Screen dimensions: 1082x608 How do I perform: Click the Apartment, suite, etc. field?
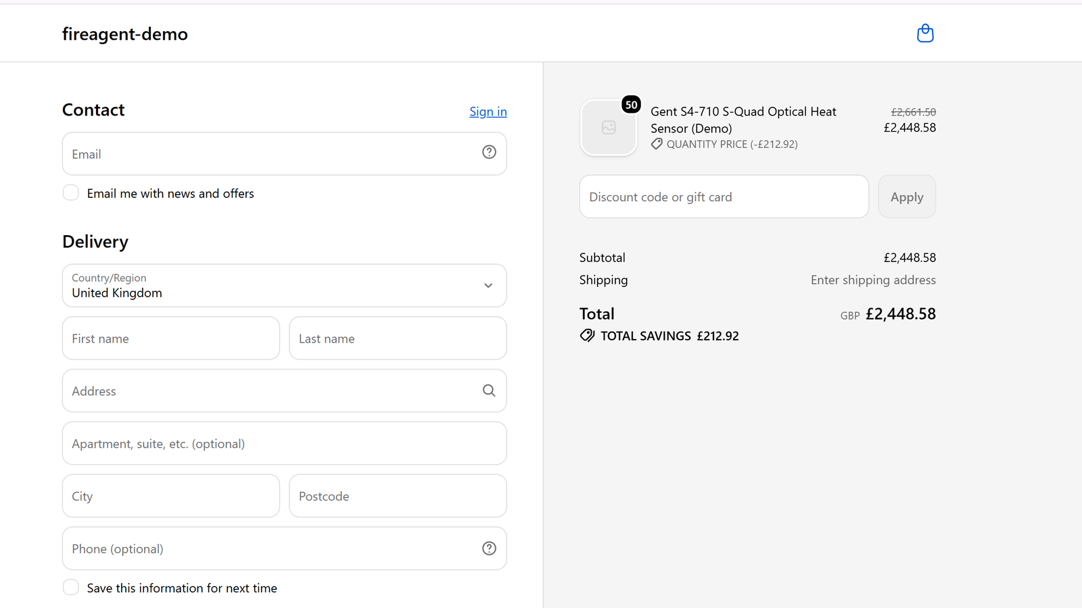pyautogui.click(x=285, y=443)
